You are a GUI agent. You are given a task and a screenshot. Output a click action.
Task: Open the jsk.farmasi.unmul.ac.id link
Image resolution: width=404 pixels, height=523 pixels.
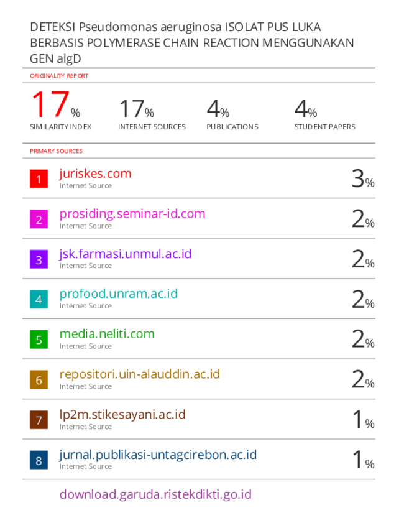126,254
